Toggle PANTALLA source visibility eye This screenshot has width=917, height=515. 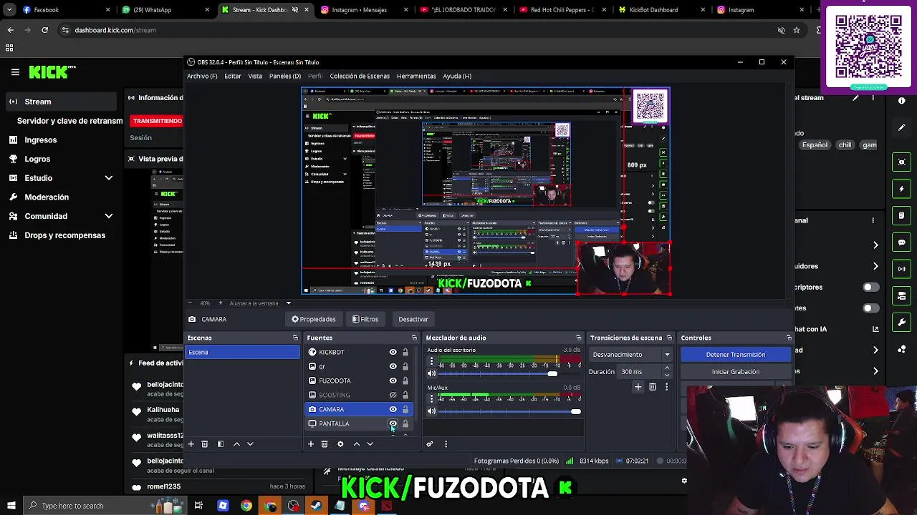coord(393,423)
